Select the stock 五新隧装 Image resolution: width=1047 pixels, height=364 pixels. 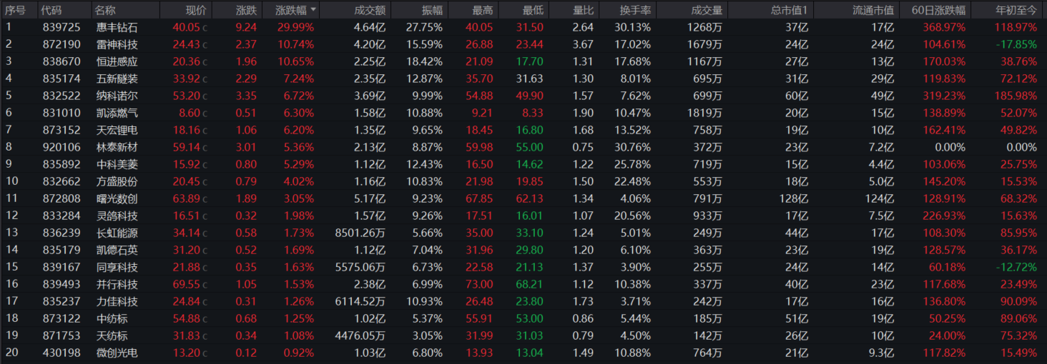117,79
